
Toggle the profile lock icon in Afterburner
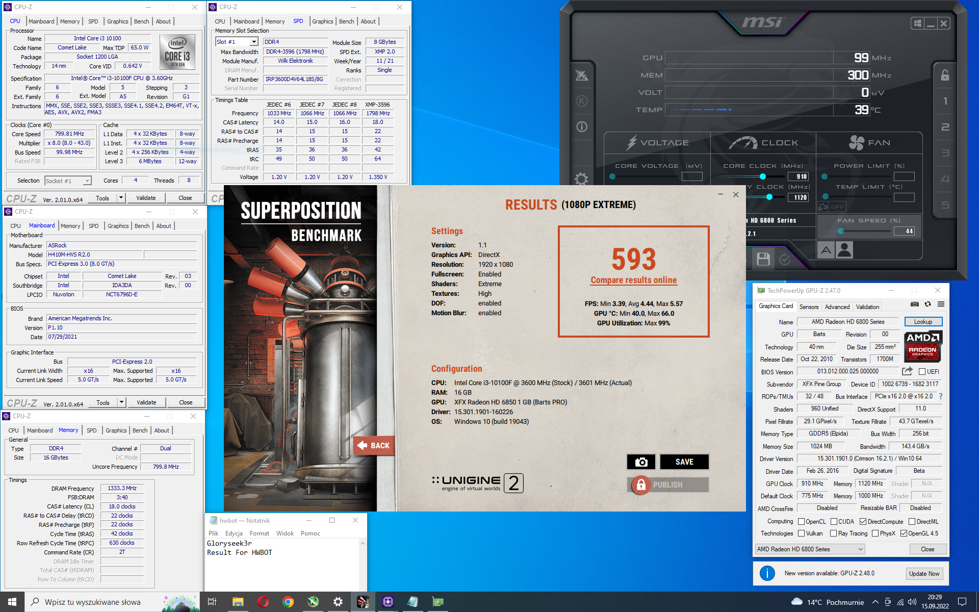[x=945, y=75]
